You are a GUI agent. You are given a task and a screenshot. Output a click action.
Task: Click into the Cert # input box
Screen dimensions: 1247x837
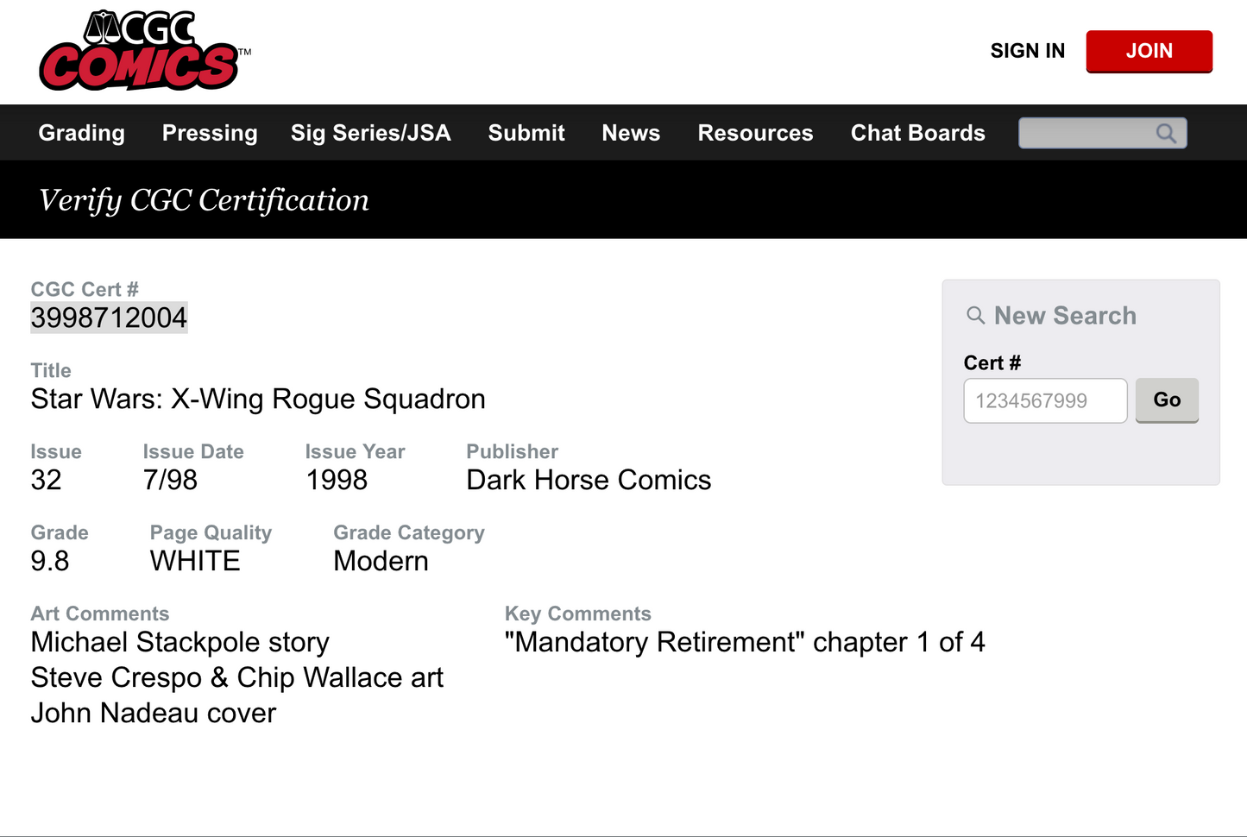point(1044,400)
